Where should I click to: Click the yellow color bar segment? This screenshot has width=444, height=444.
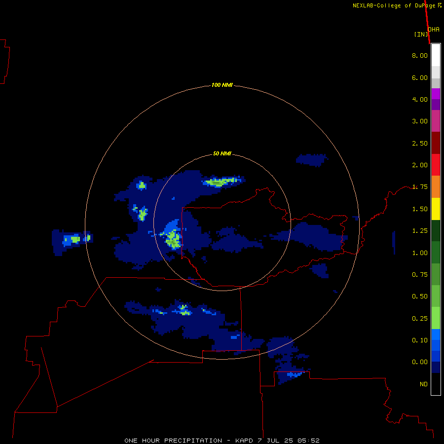(436, 209)
